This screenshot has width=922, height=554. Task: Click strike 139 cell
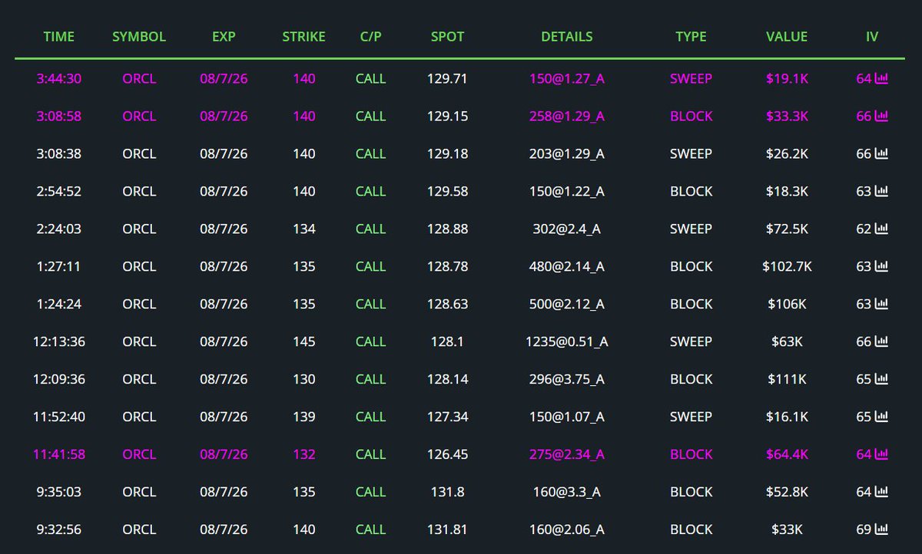(x=304, y=417)
